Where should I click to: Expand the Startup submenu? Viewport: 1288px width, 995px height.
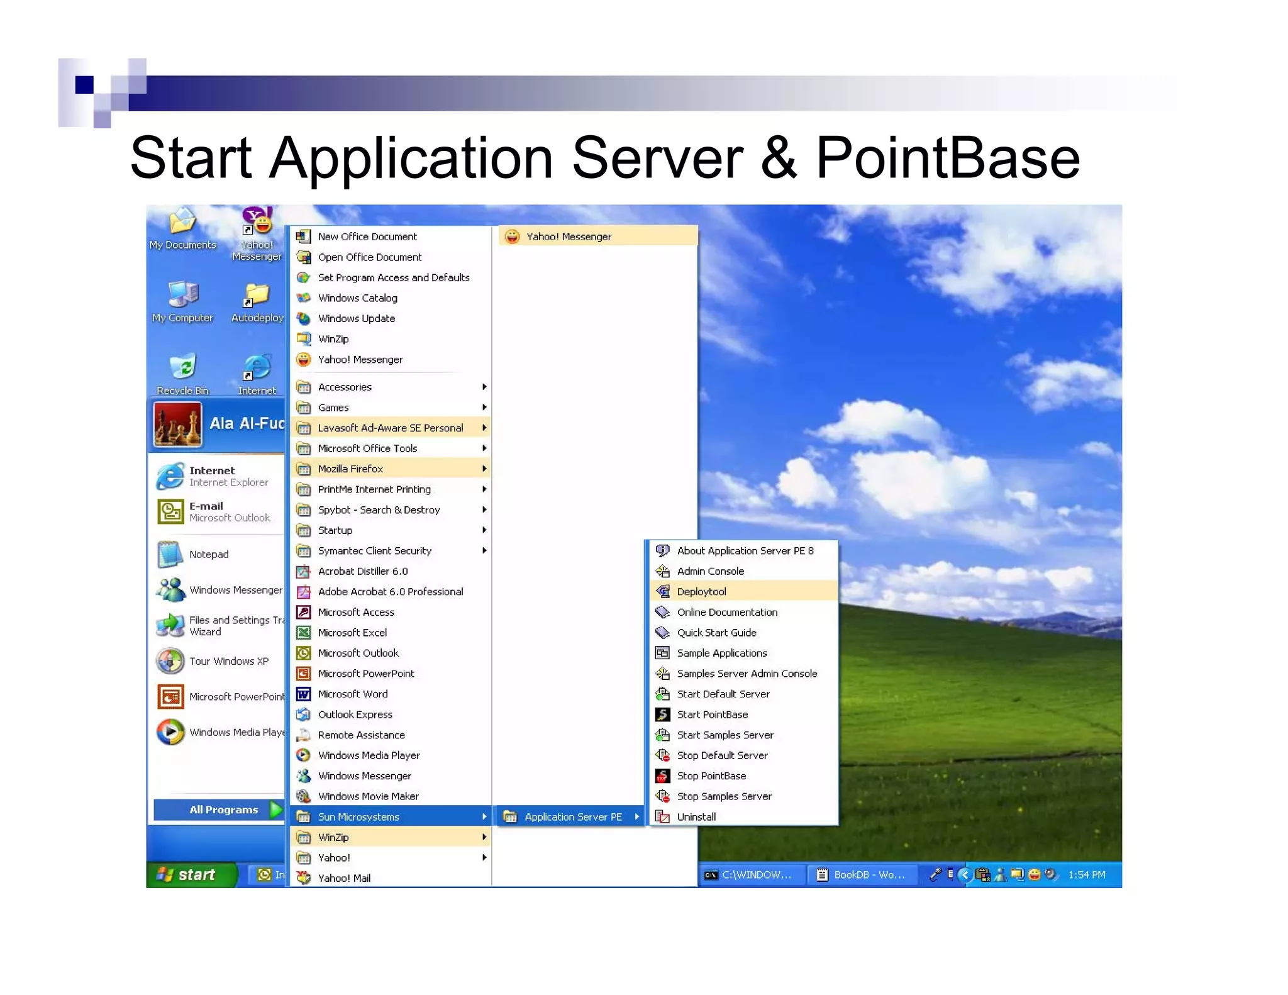[391, 530]
